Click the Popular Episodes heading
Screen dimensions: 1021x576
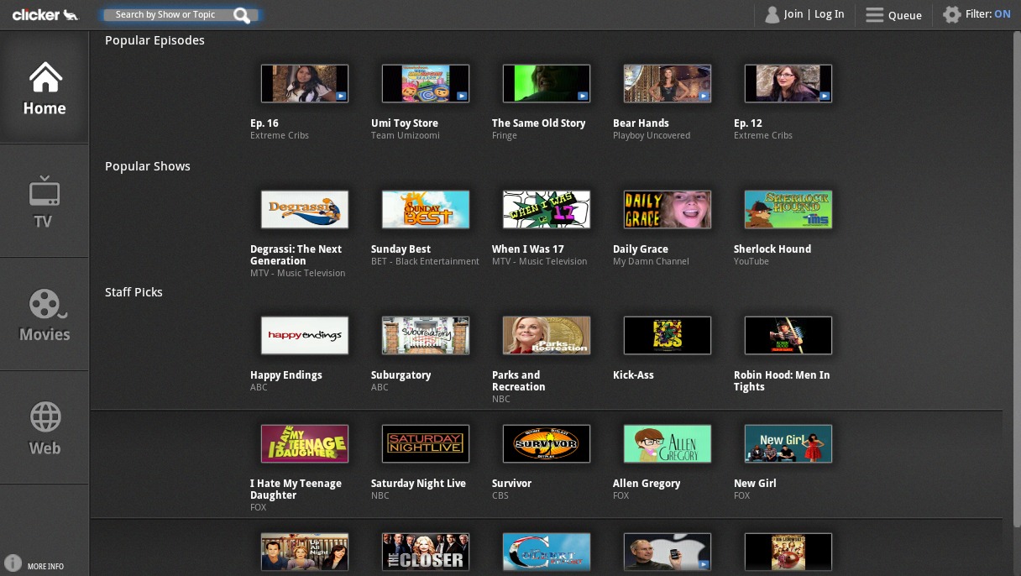[154, 40]
